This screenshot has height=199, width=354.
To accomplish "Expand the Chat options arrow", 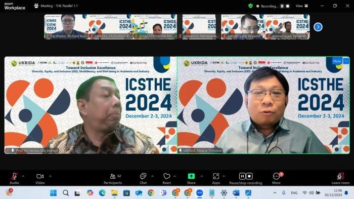I will point(152,176).
